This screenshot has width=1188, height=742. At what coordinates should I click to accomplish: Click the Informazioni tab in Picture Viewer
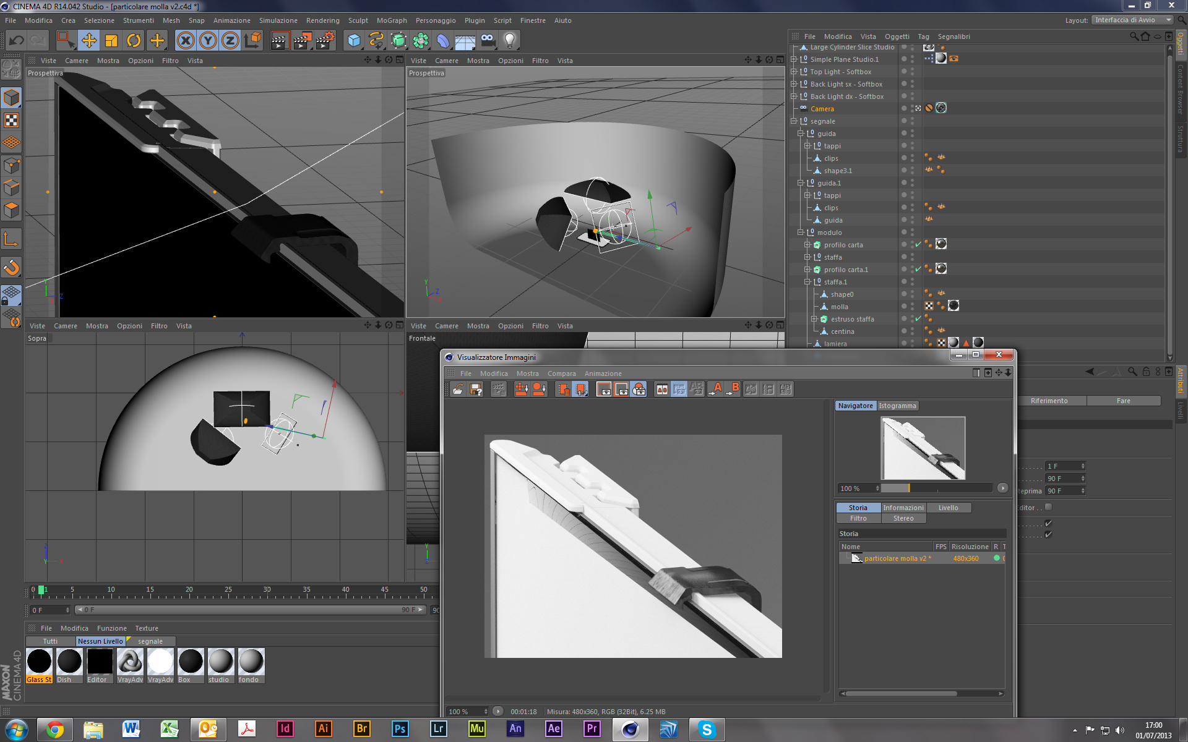coord(903,508)
